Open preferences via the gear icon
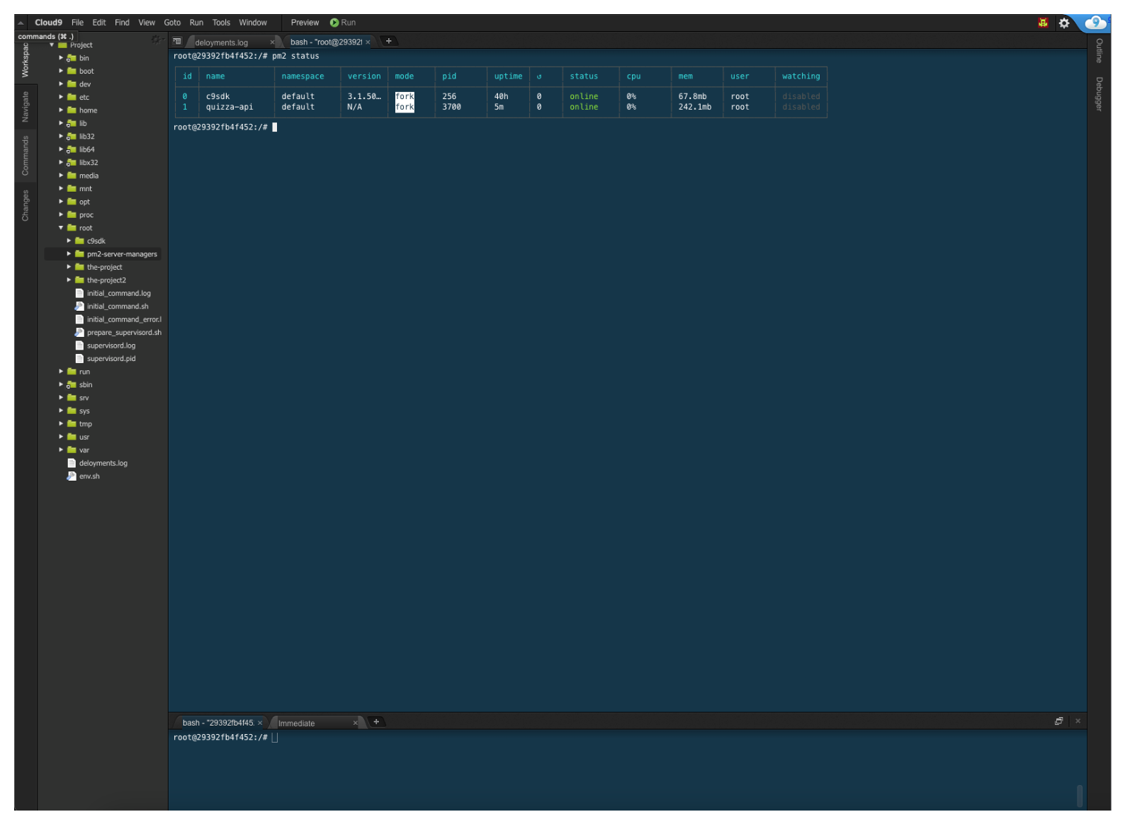The image size is (1125, 824). point(1063,23)
